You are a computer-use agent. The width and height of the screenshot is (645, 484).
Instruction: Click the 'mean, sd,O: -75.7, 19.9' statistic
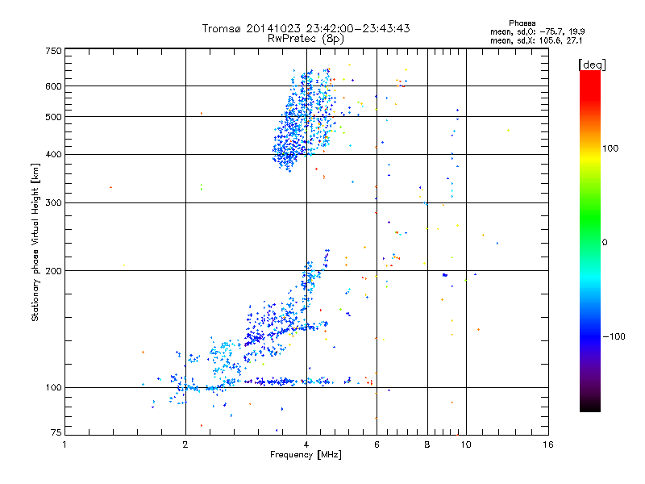tap(537, 31)
